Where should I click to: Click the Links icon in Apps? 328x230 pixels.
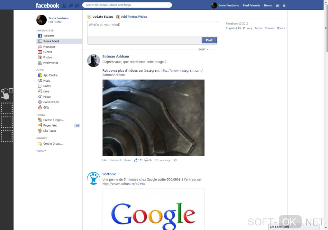tap(40, 91)
